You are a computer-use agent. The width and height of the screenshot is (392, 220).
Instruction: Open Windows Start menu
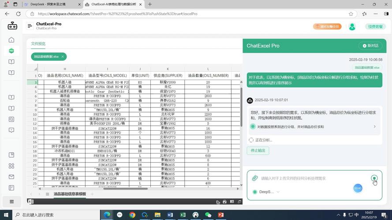point(6,215)
